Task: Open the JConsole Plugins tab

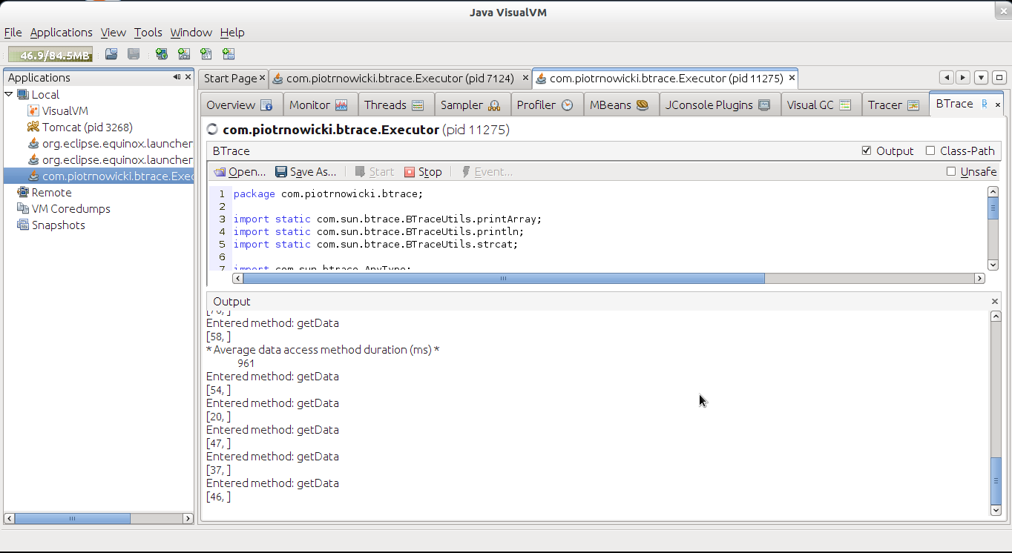Action: click(718, 105)
